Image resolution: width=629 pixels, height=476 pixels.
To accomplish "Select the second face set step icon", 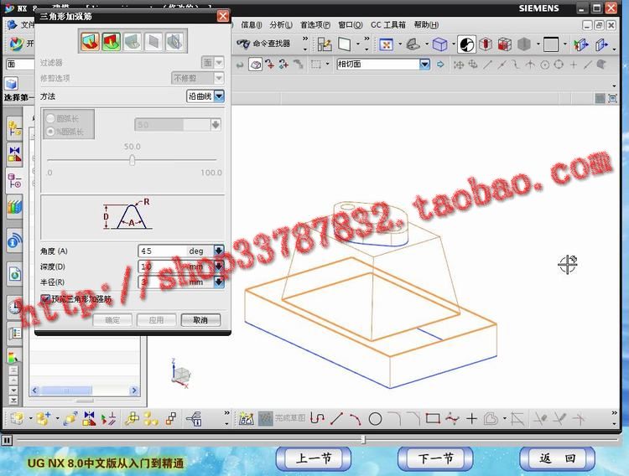I will (111, 41).
